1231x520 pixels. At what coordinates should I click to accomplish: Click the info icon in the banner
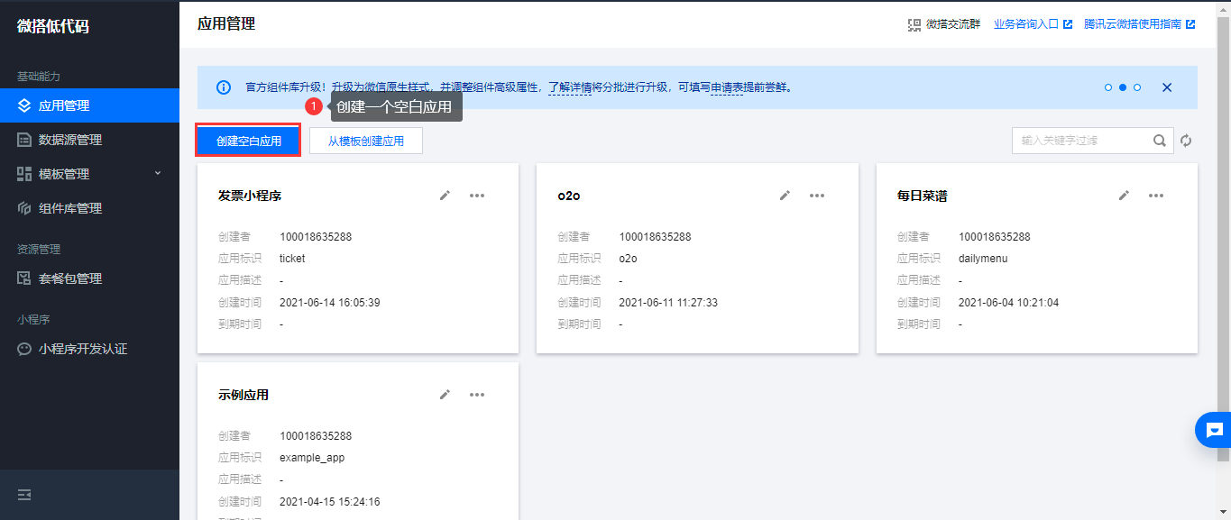(x=224, y=87)
